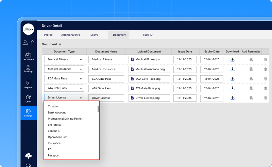Click the user profile icon
This screenshot has height=167, width=272.
click(25, 43)
